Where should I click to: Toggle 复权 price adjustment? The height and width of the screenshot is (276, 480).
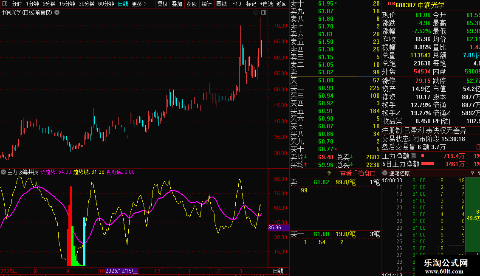pos(162,4)
